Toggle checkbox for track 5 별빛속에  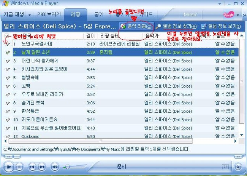point(7,78)
